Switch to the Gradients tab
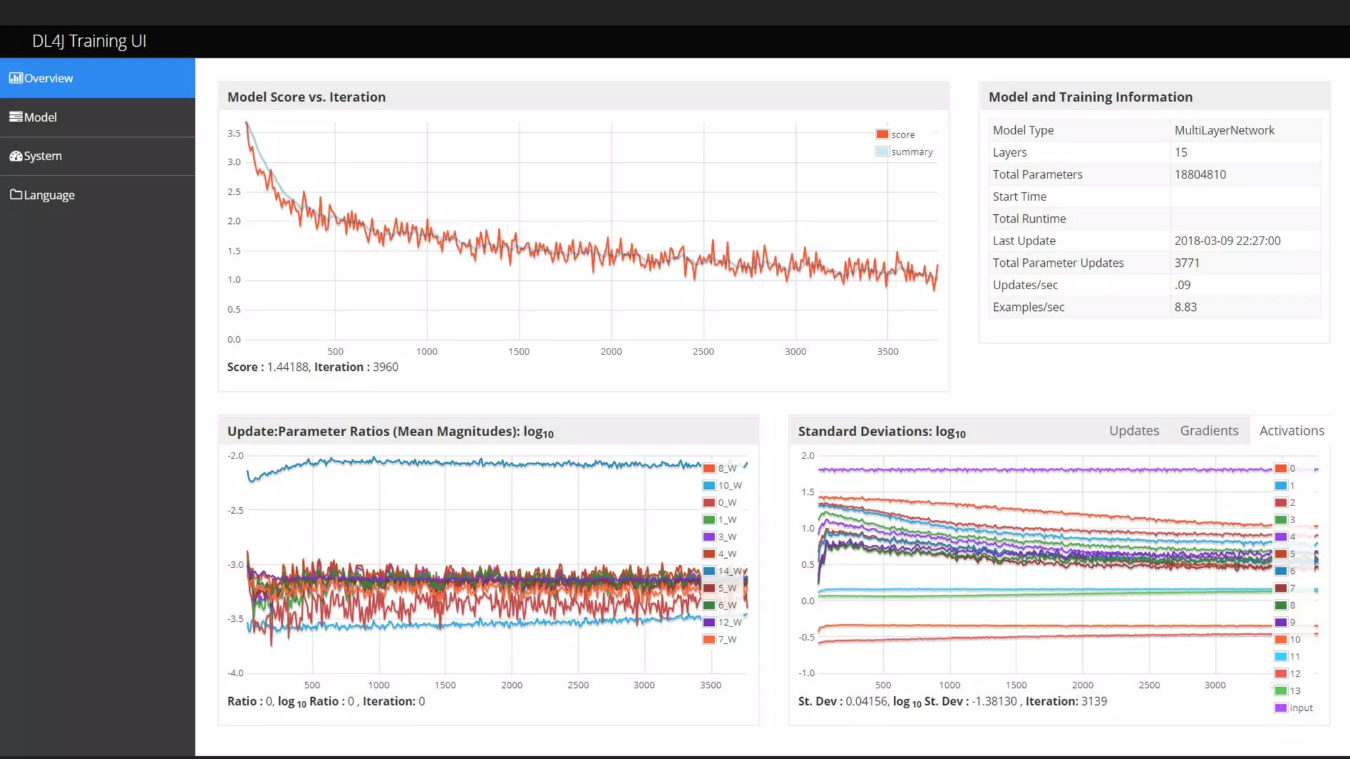The width and height of the screenshot is (1350, 759). click(x=1208, y=431)
